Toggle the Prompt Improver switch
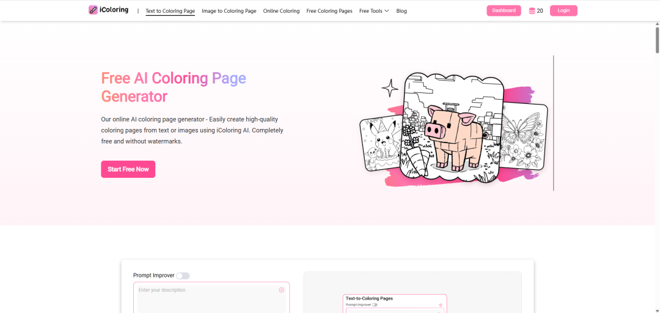The height and width of the screenshot is (313, 660). tap(183, 276)
